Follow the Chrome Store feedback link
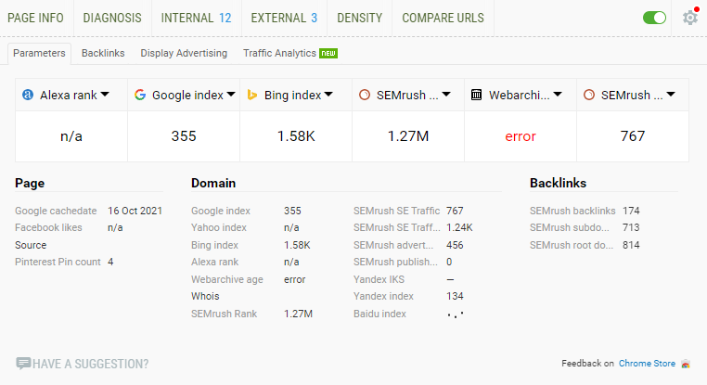Image resolution: width=707 pixels, height=385 pixels. (647, 364)
